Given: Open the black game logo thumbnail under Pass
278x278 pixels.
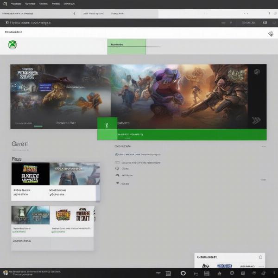Looking at the screenshot, I should click(x=31, y=174).
